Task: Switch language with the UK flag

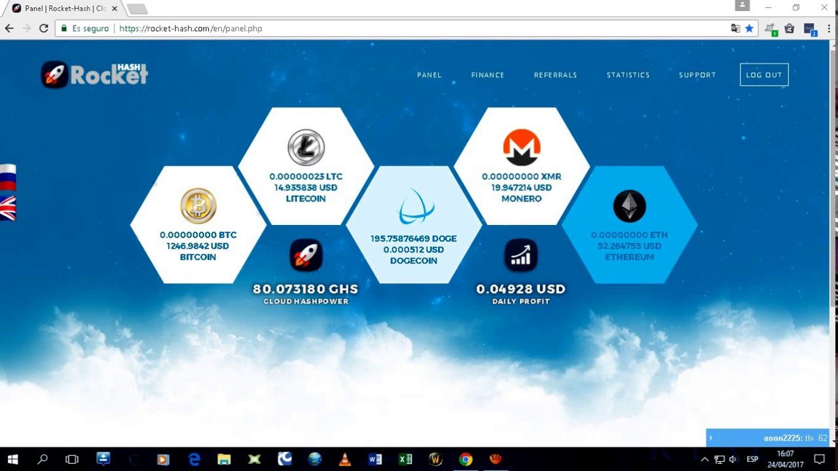Action: coord(8,208)
